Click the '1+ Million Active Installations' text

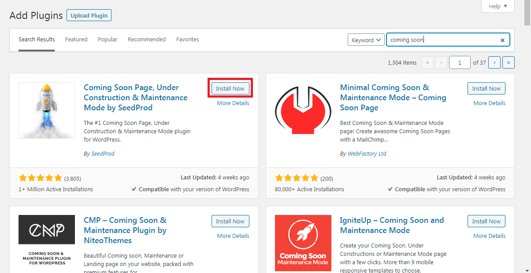point(56,189)
